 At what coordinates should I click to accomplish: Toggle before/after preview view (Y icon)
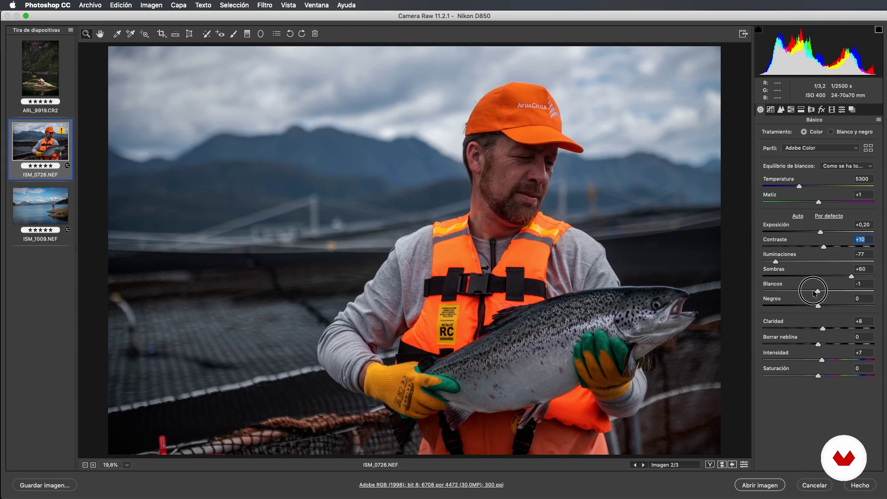[x=710, y=465]
